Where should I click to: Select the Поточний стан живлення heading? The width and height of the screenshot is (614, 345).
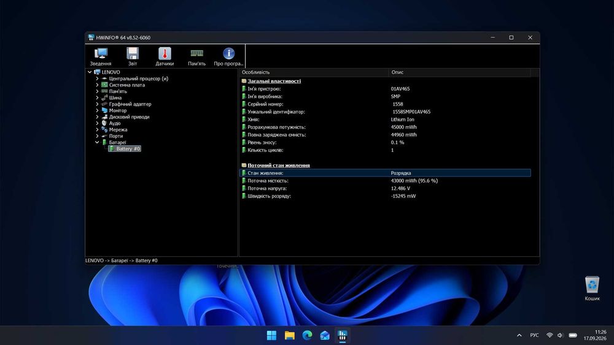278,165
